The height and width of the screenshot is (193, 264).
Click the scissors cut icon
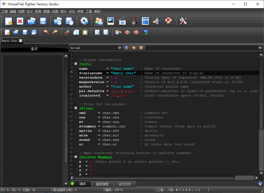67,32
